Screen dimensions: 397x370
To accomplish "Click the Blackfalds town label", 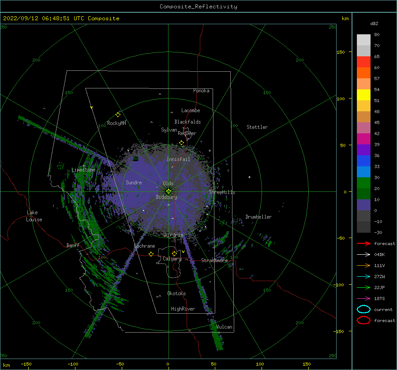I will click(x=187, y=122).
